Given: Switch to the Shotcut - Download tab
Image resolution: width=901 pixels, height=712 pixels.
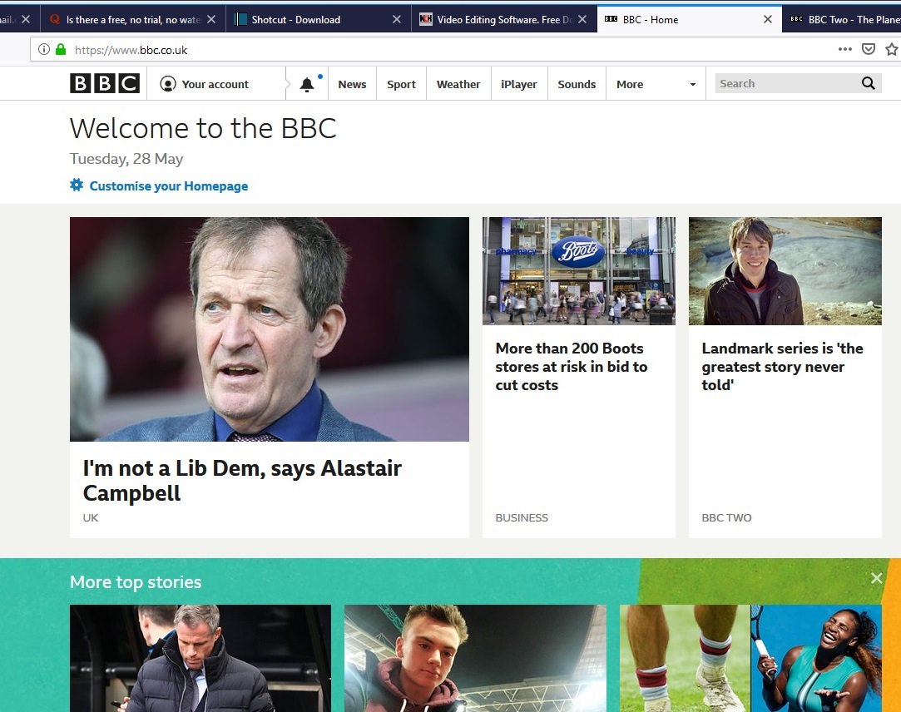Looking at the screenshot, I should (x=319, y=19).
